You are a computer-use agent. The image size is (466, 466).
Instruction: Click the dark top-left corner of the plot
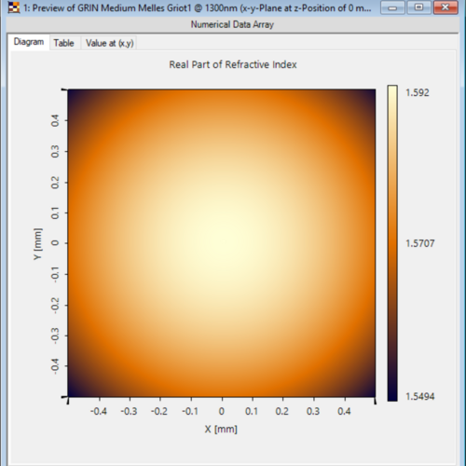coord(74,95)
